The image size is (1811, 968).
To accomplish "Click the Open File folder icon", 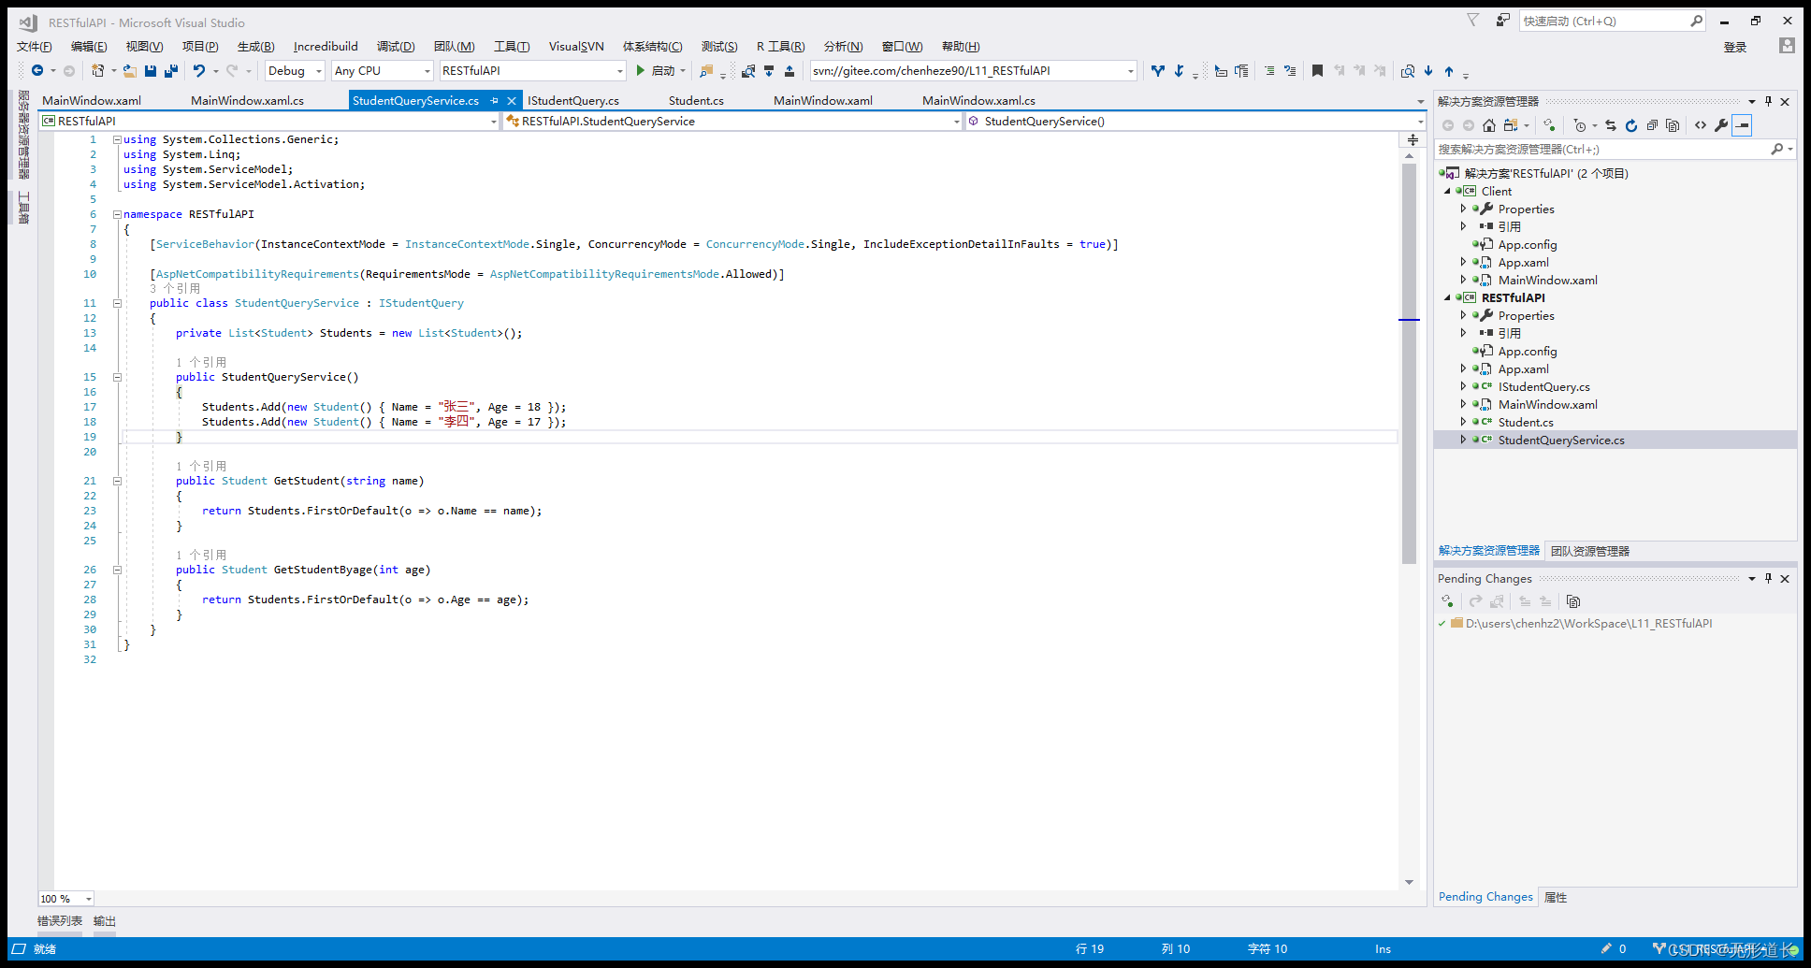I will [130, 70].
